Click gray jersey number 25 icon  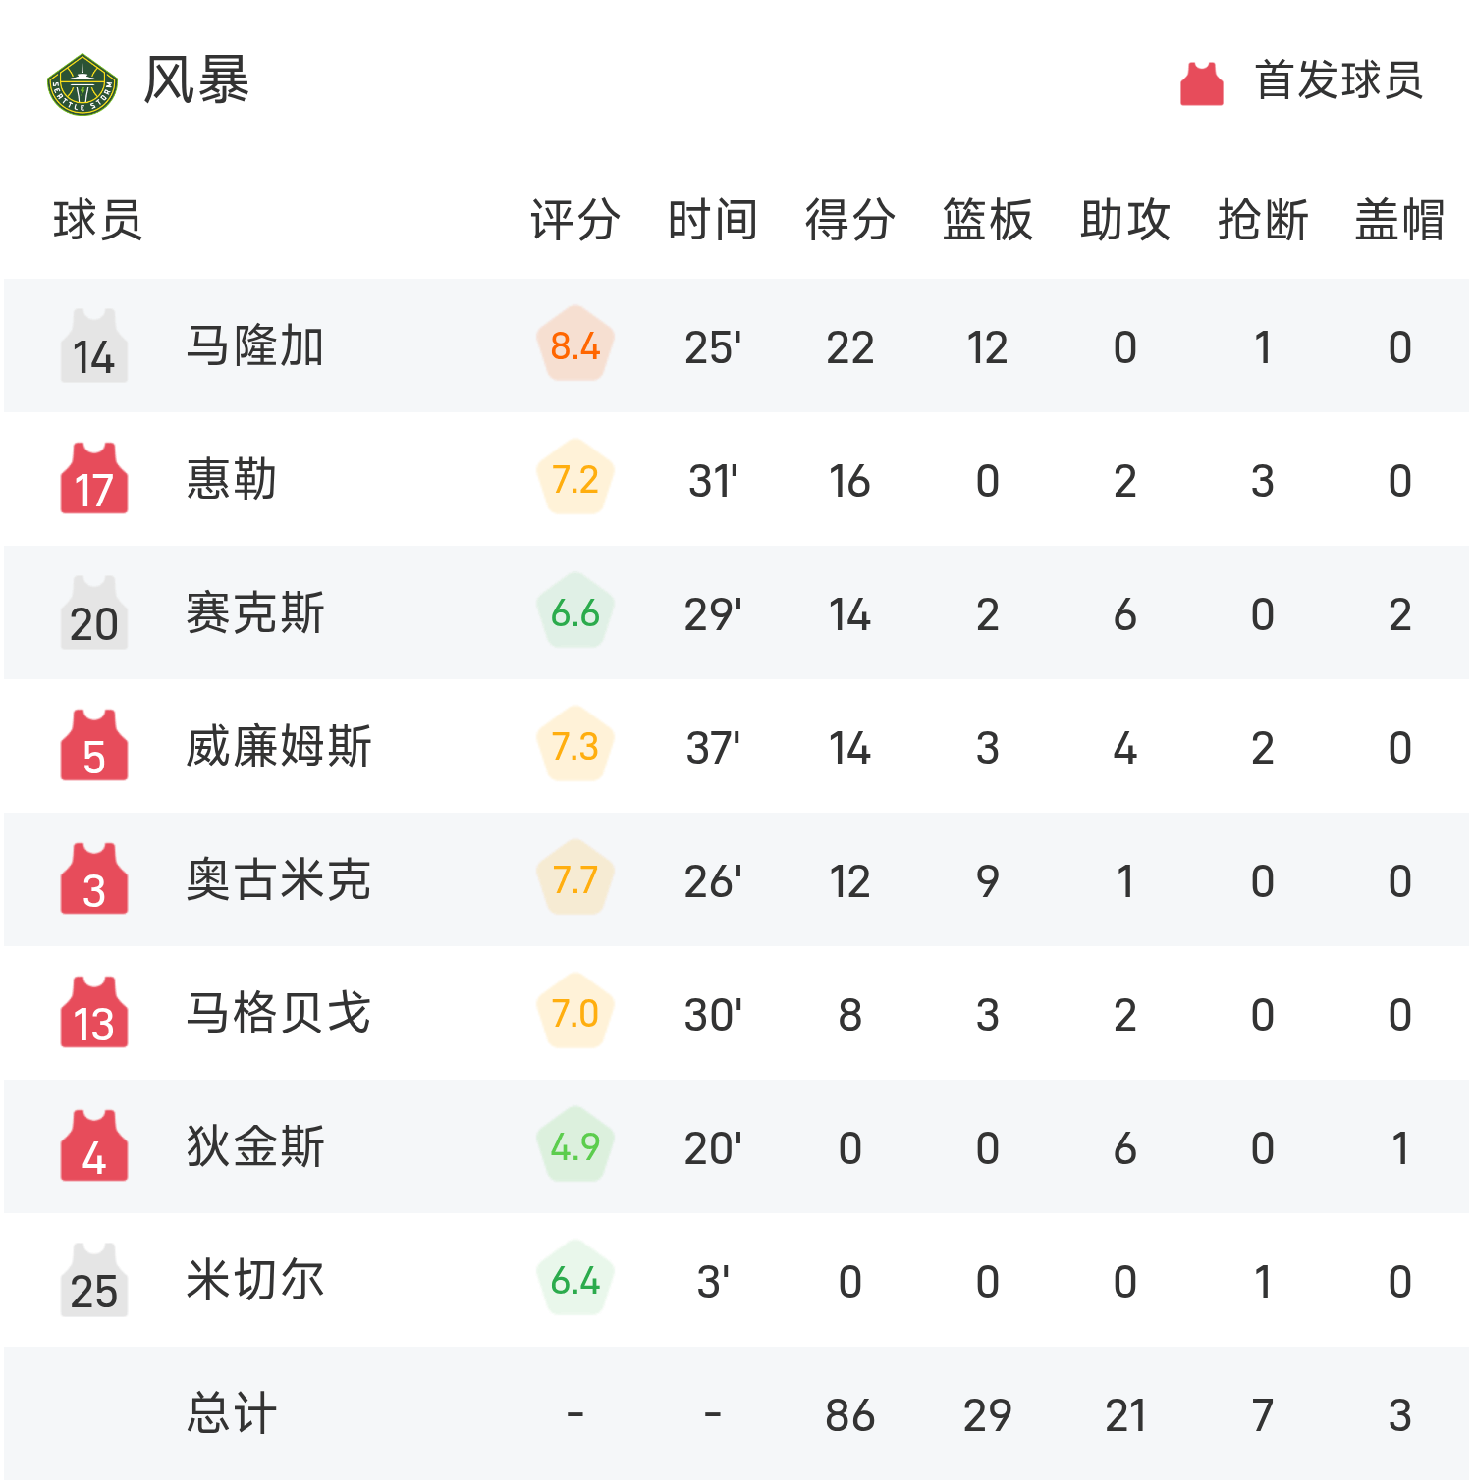tap(94, 1280)
